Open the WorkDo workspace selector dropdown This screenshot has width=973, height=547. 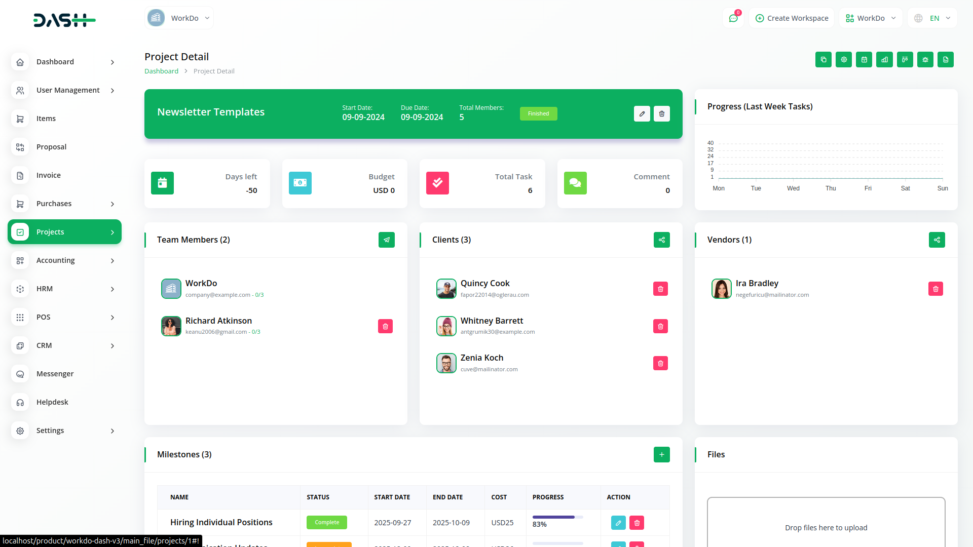pos(871,18)
